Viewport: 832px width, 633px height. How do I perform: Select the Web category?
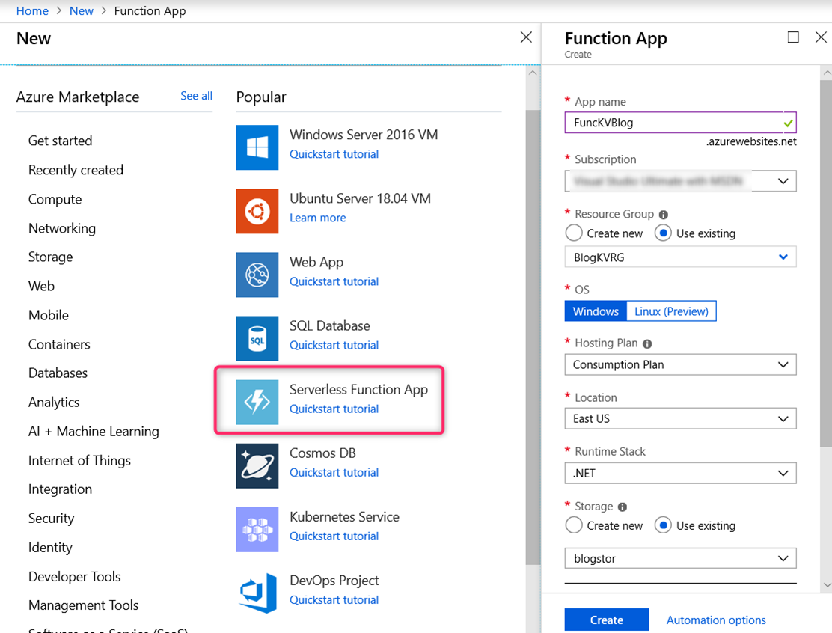pyautogui.click(x=41, y=286)
